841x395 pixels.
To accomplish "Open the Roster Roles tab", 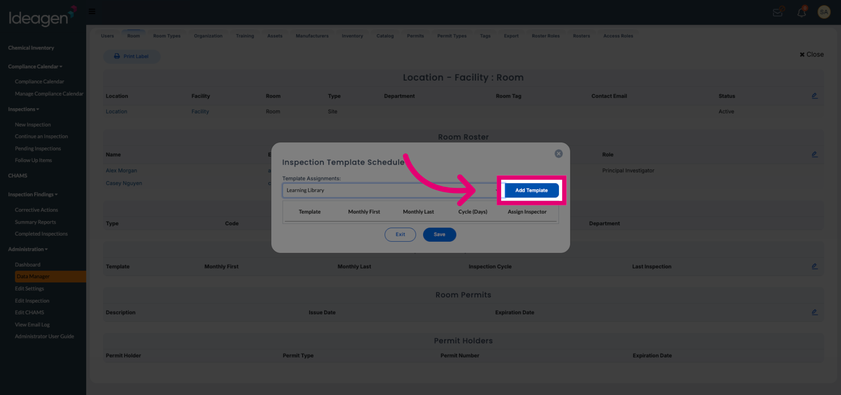I will (546, 36).
